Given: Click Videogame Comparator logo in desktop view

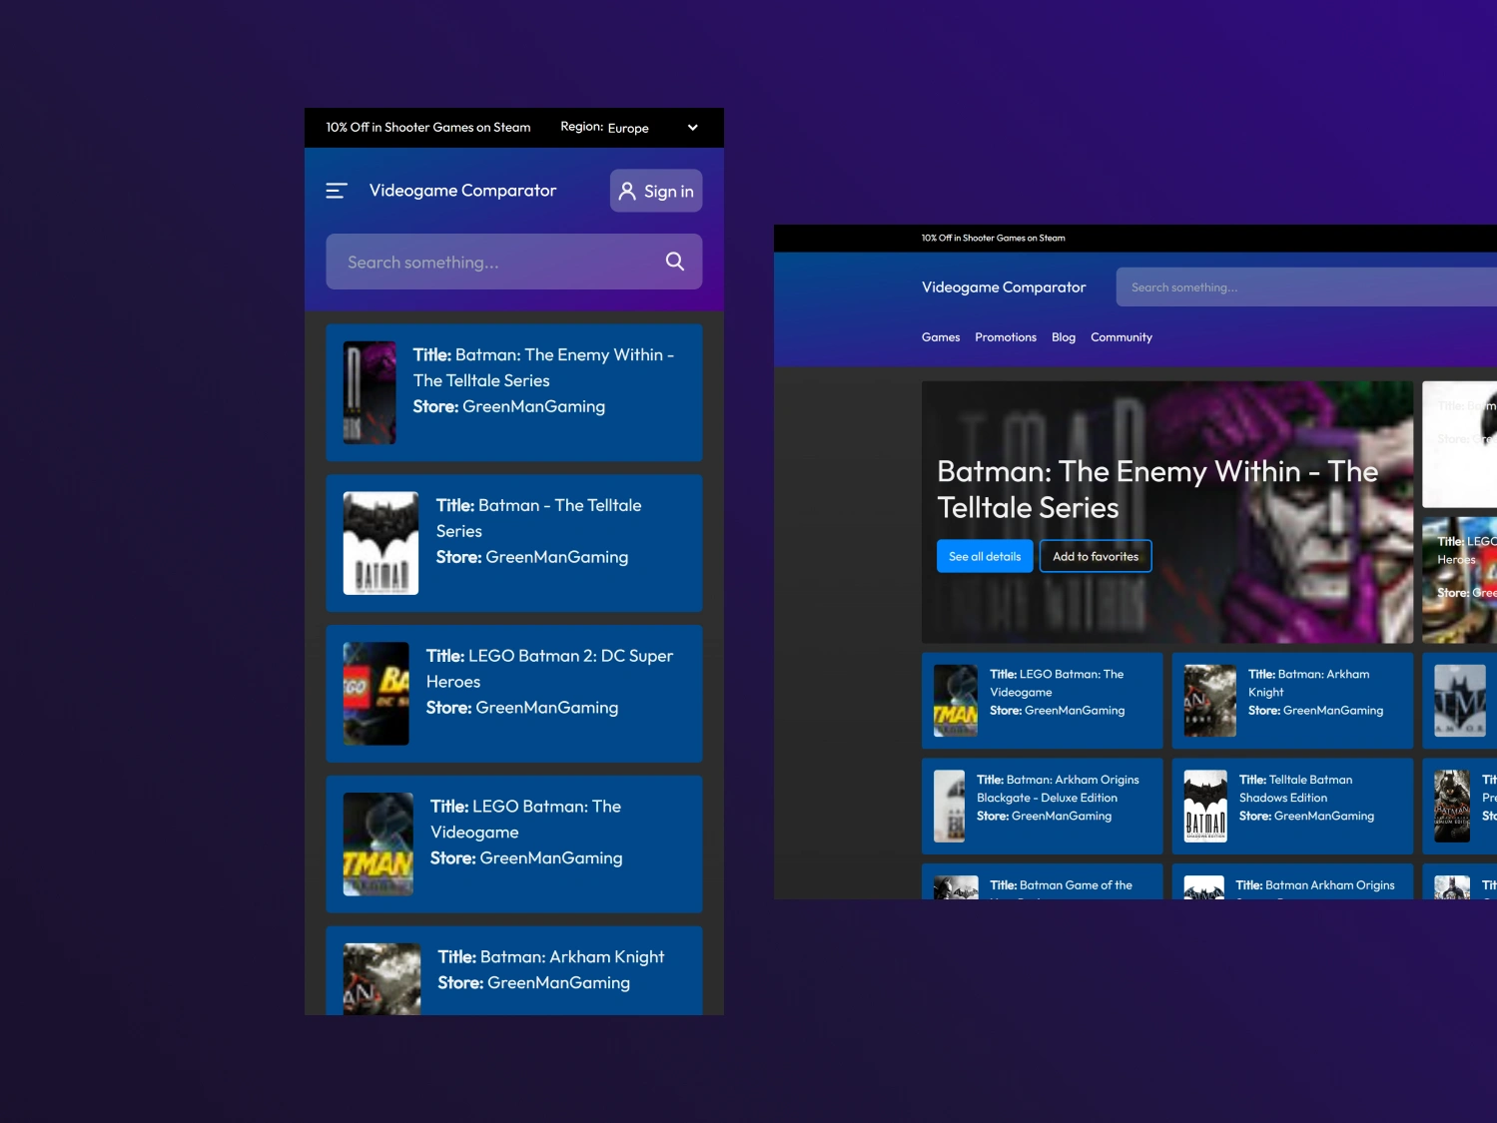Looking at the screenshot, I should pos(1004,287).
